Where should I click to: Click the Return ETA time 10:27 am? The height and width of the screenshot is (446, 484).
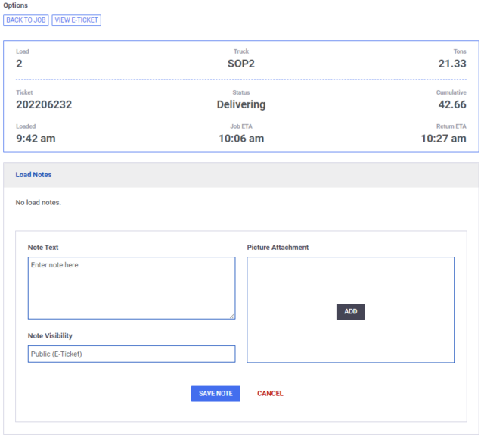443,139
